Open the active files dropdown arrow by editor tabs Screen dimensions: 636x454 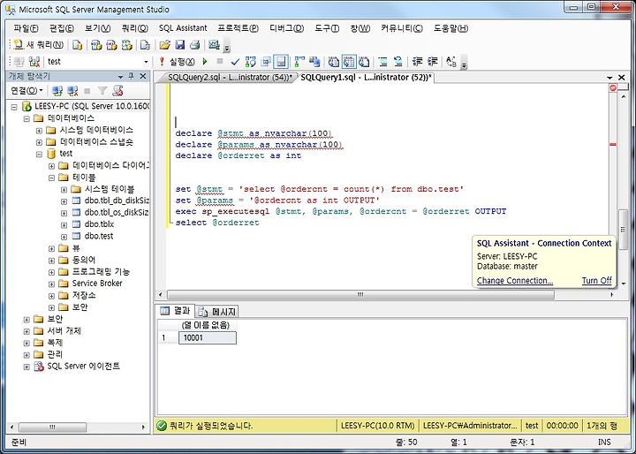609,77
